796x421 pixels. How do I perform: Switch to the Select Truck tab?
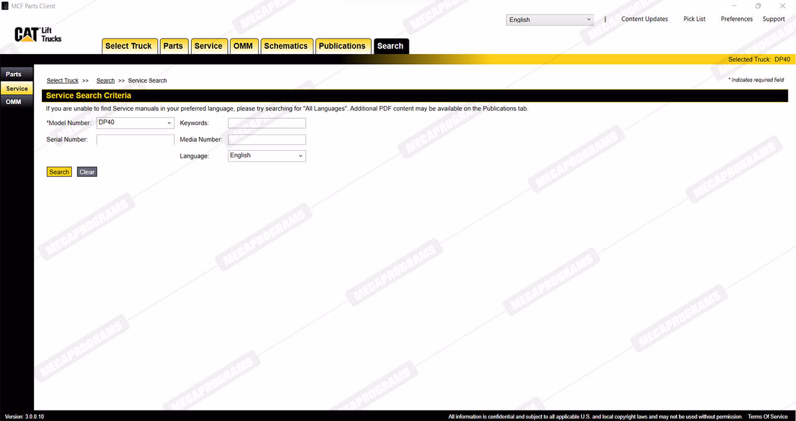(128, 46)
